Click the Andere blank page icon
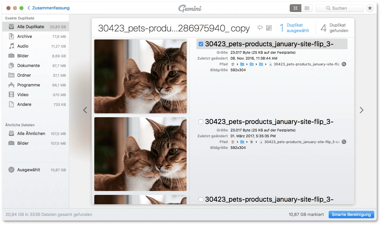Image resolution: width=381 pixels, height=225 pixels. pos(11,104)
